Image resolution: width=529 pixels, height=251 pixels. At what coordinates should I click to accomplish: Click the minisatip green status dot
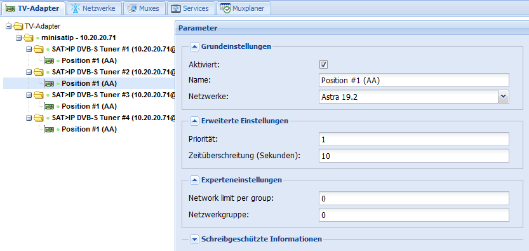coord(38,38)
